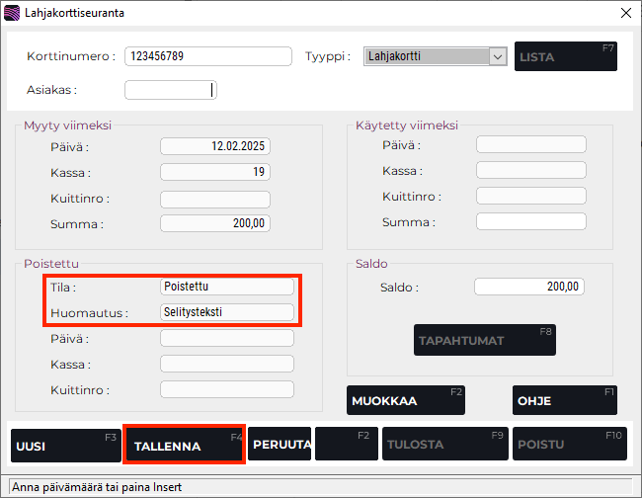This screenshot has width=642, height=498.
Task: Close the Lahjakorttiseuranta window
Action: pyautogui.click(x=623, y=13)
